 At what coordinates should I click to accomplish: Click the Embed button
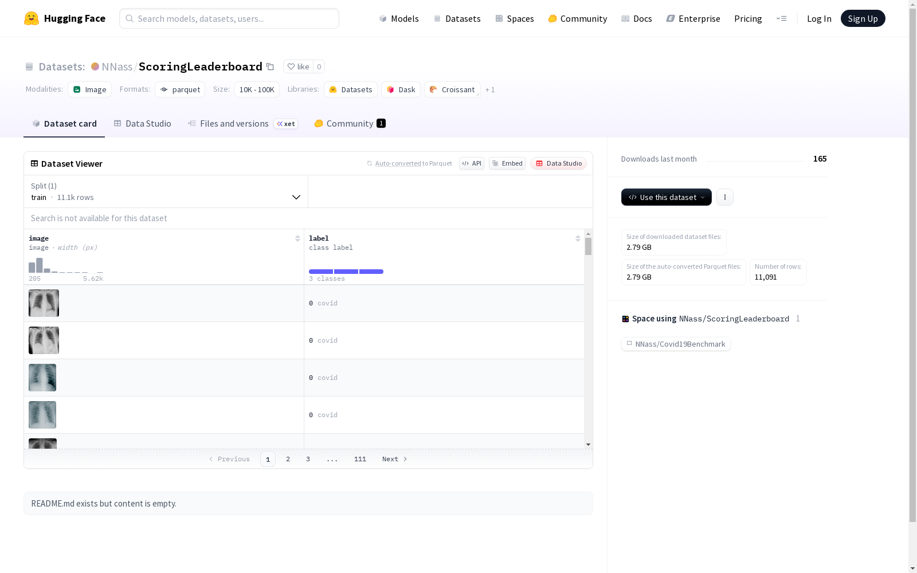click(x=507, y=163)
